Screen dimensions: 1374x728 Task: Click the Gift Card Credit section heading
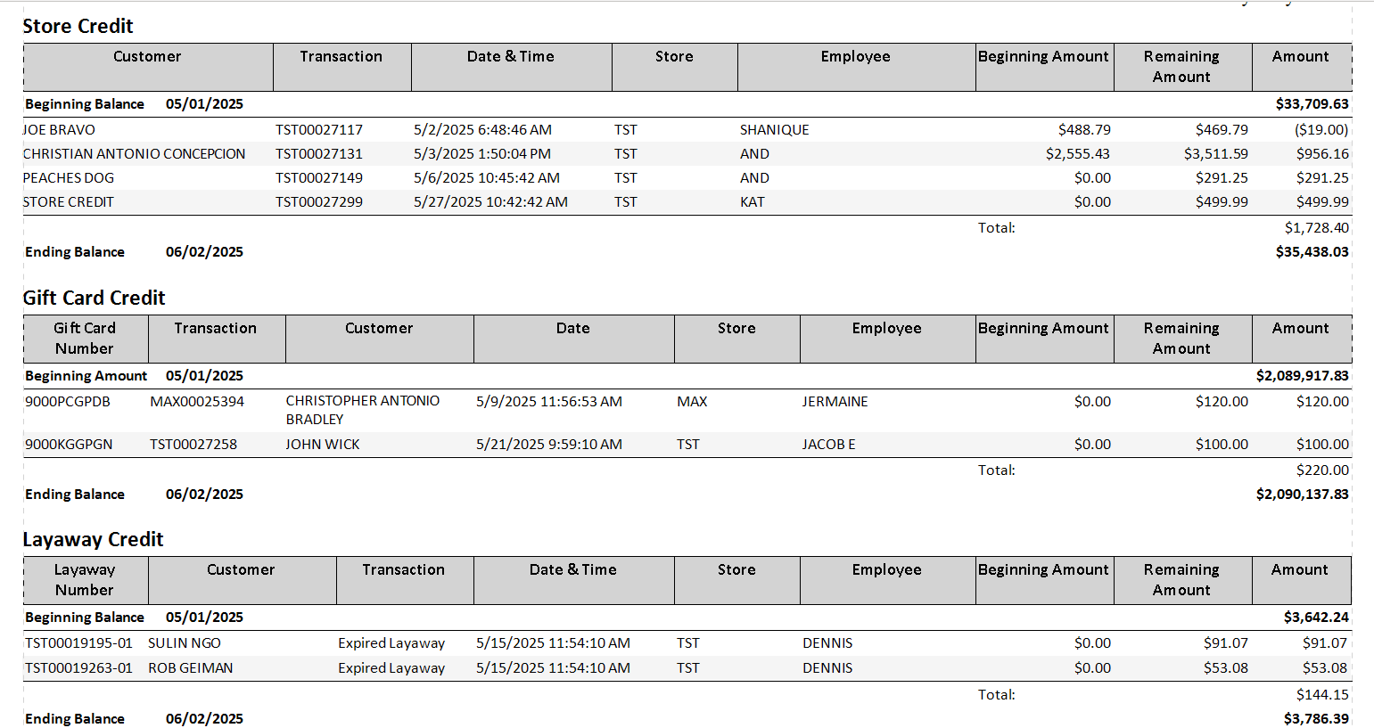(94, 299)
